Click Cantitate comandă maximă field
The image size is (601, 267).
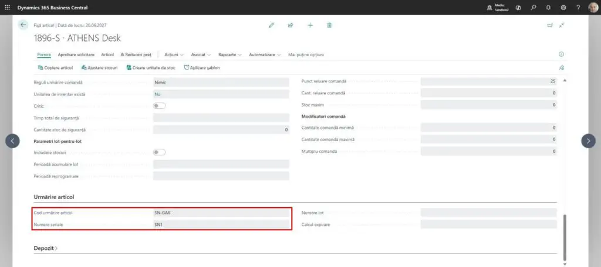(x=489, y=139)
